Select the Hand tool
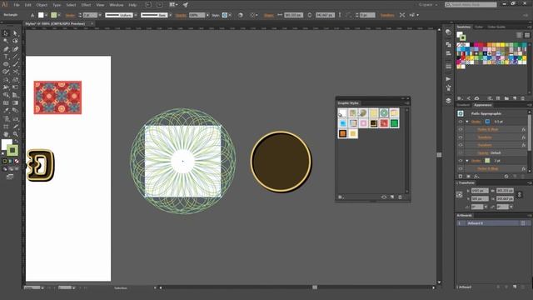This screenshot has width=533, height=300. tap(6, 134)
